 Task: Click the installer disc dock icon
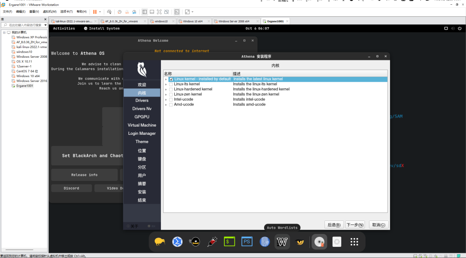319,242
